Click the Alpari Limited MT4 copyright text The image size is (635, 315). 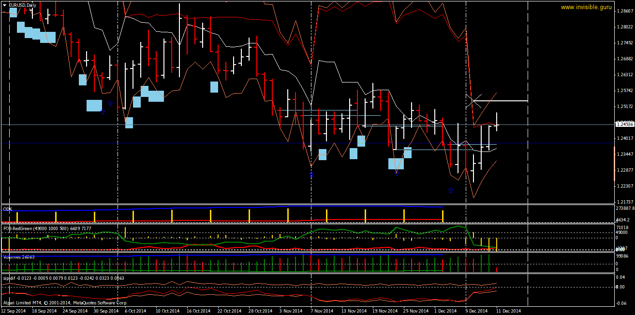pos(65,303)
